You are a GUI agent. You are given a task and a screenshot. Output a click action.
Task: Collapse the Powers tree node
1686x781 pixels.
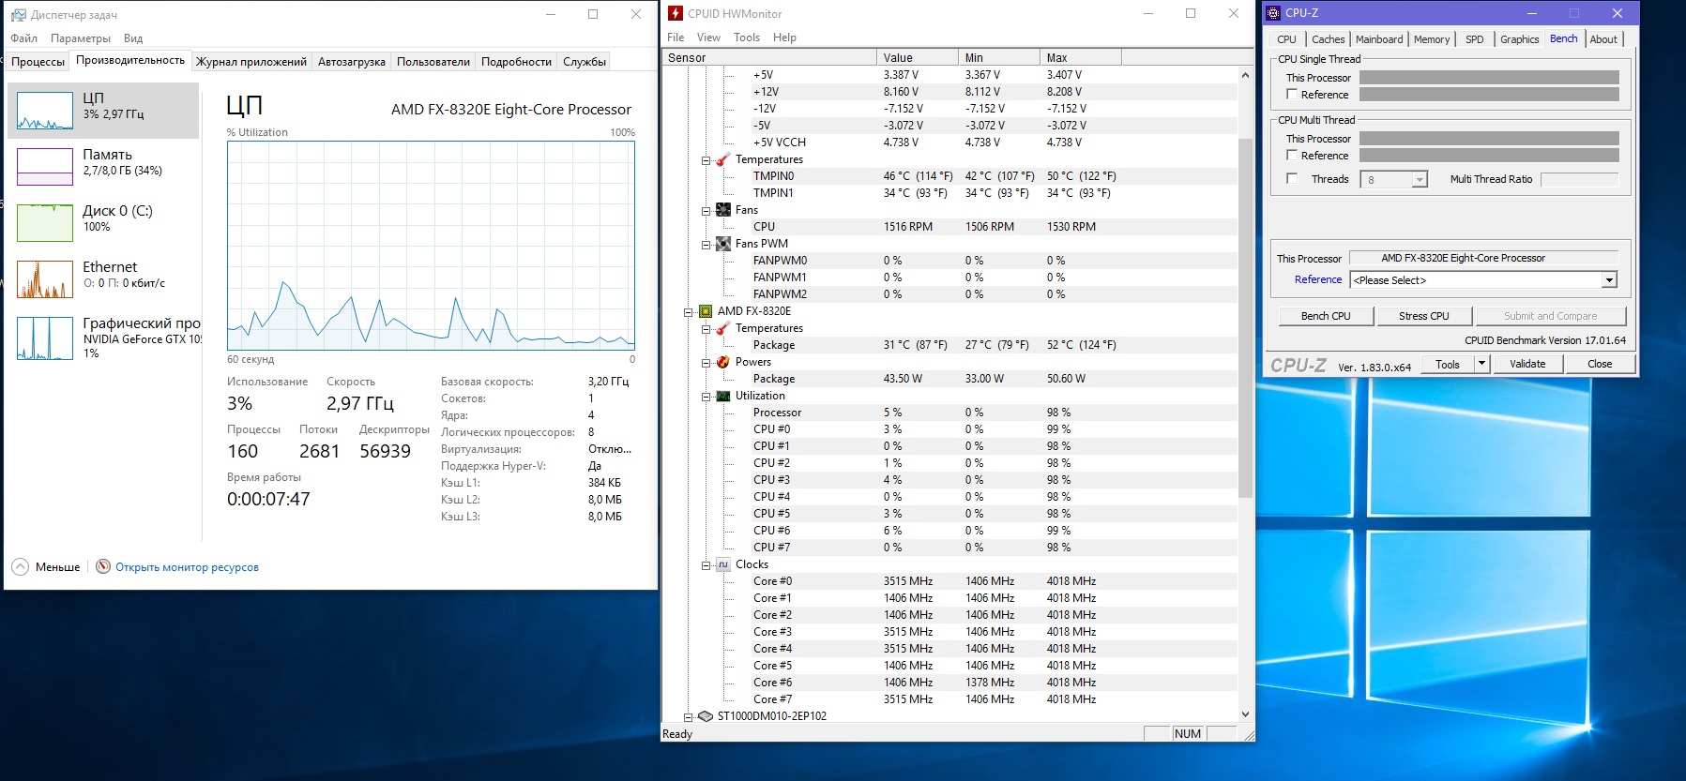[x=706, y=363]
